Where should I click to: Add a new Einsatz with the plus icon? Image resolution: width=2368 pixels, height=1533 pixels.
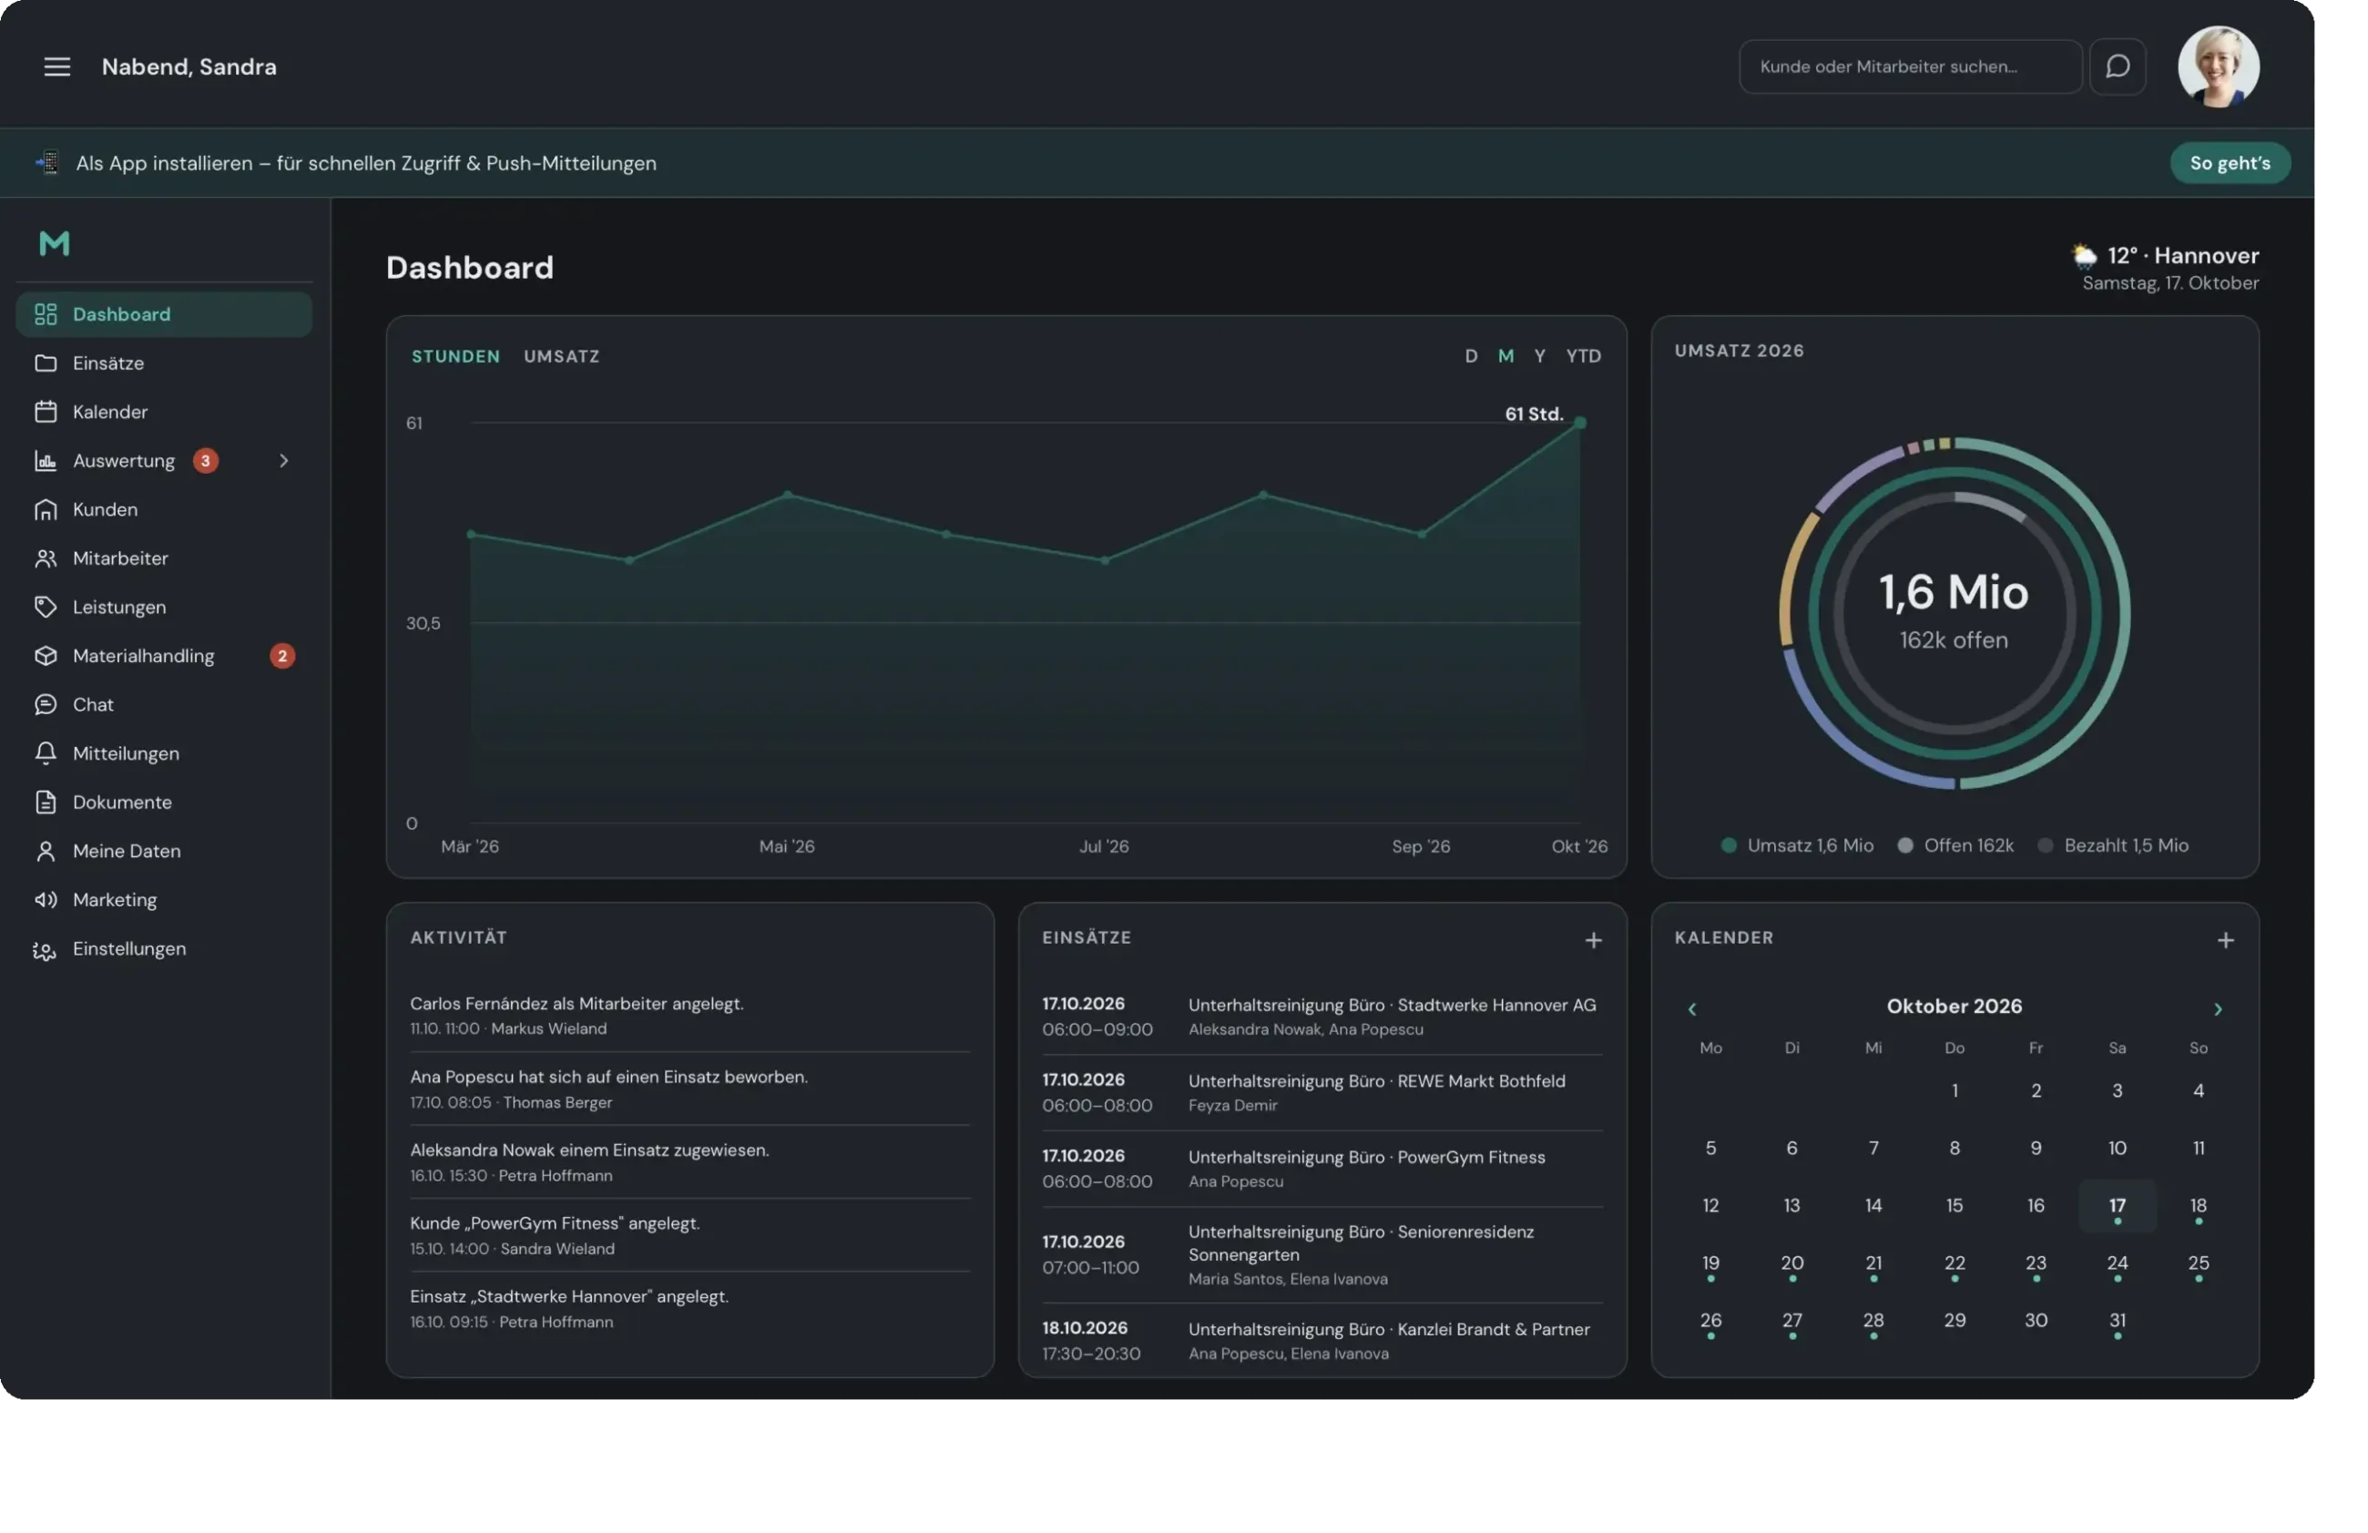click(1593, 940)
